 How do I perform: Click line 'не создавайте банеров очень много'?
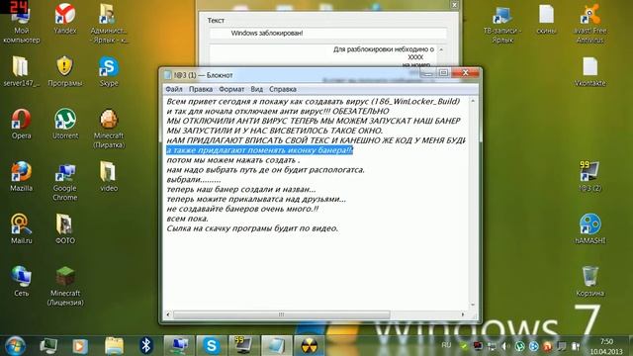click(242, 209)
